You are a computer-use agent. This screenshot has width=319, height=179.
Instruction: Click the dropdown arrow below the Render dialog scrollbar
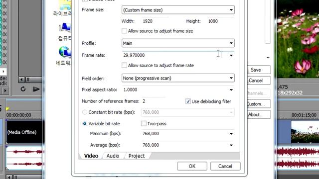tap(268, 58)
